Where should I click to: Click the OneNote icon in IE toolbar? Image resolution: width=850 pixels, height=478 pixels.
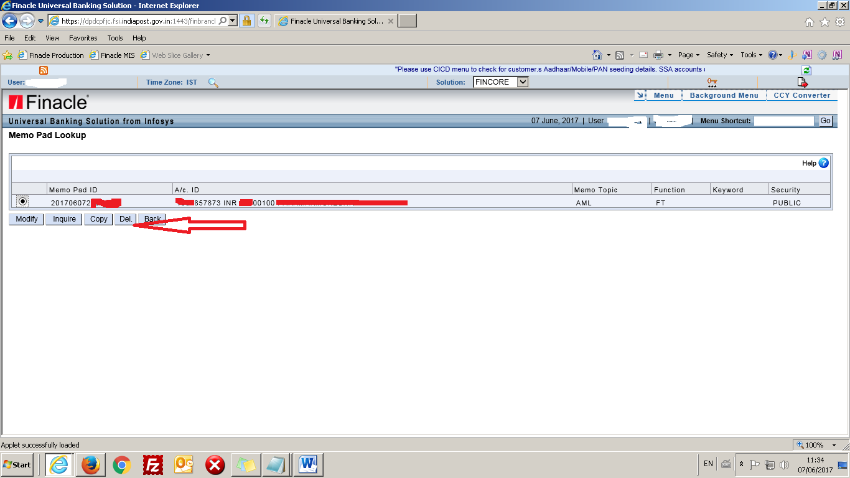coord(806,55)
